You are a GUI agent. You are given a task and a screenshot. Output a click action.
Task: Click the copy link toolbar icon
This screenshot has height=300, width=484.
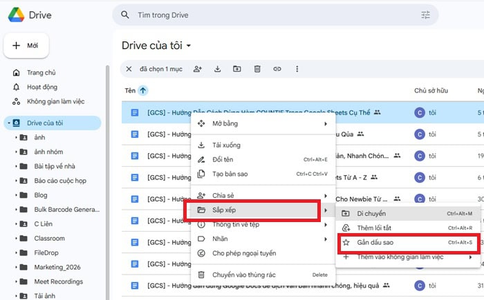tap(277, 69)
